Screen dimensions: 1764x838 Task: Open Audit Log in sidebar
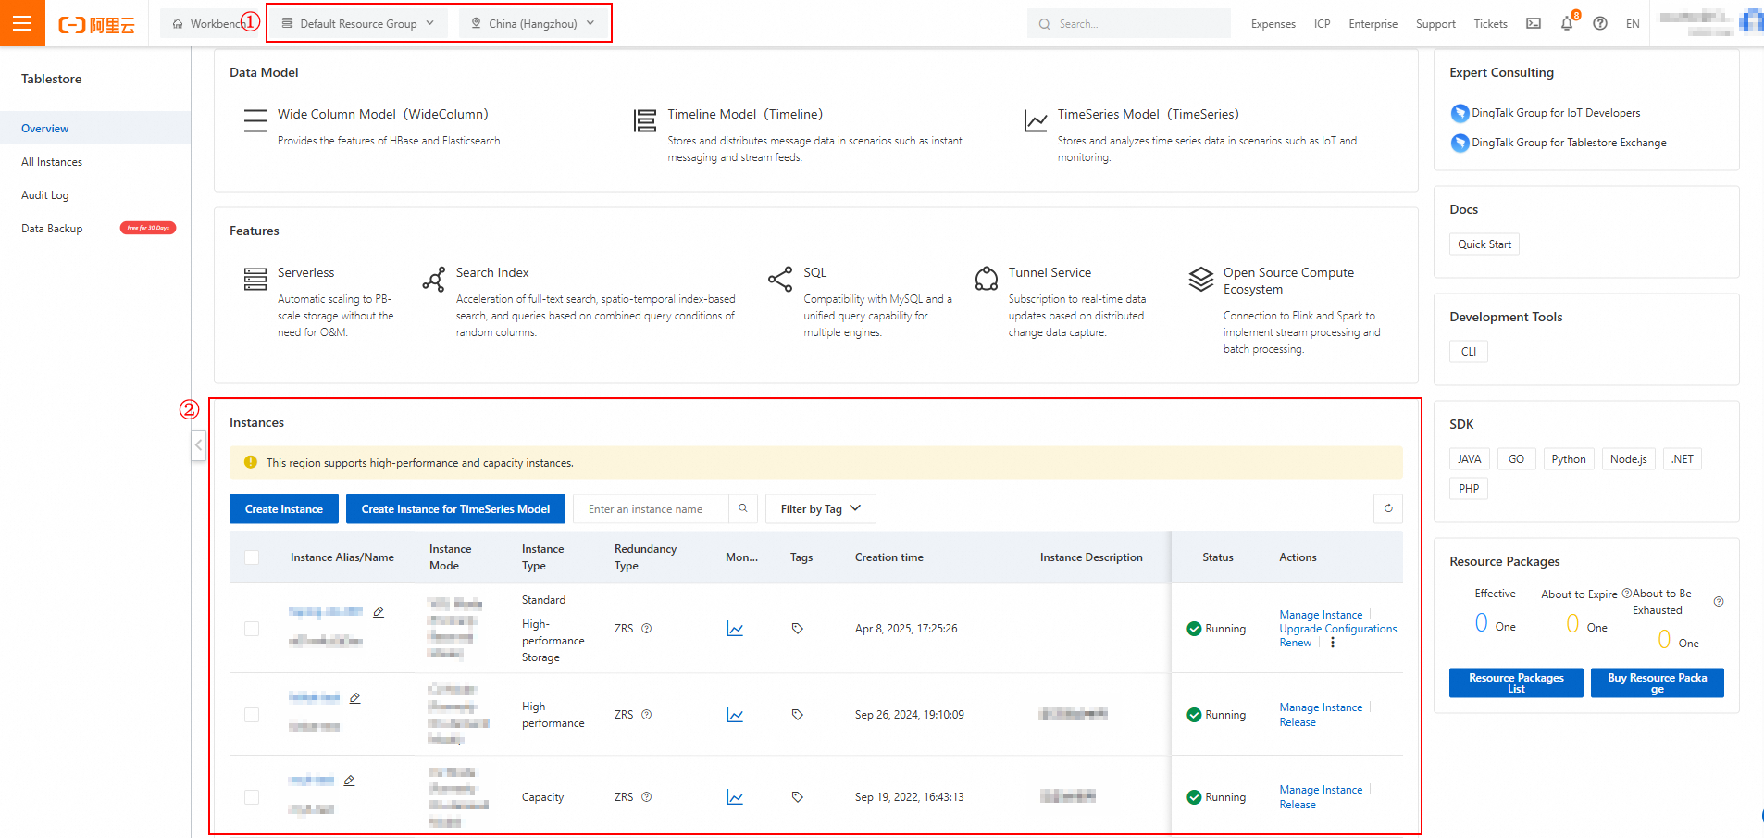click(45, 195)
